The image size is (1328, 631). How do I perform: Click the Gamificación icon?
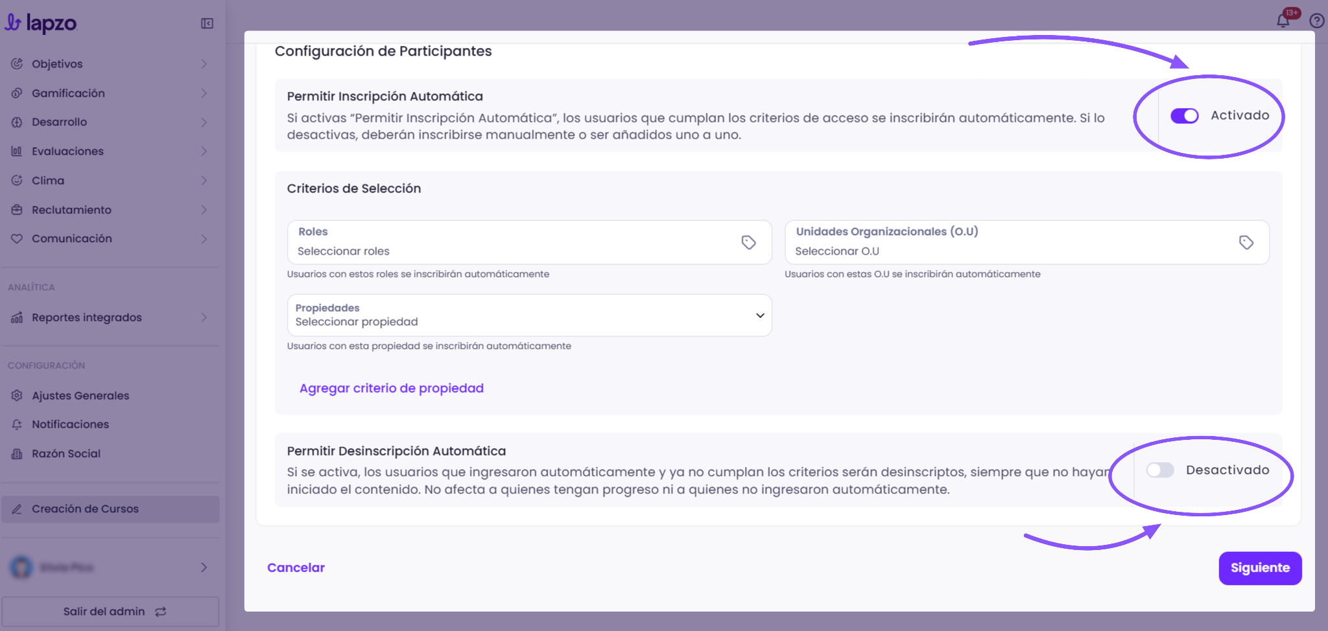[x=17, y=93]
